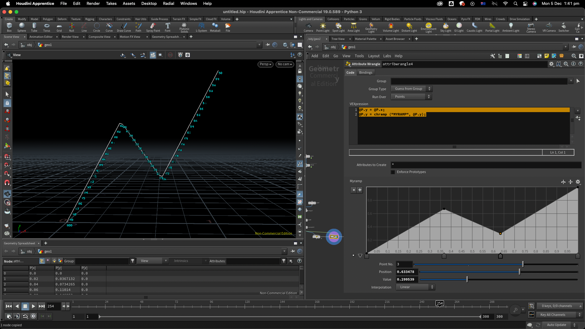The image size is (585, 329).
Task: Open the Labs network menu
Action: click(x=387, y=56)
